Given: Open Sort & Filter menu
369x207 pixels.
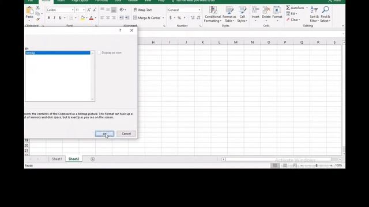Looking at the screenshot, I should pyautogui.click(x=314, y=14).
